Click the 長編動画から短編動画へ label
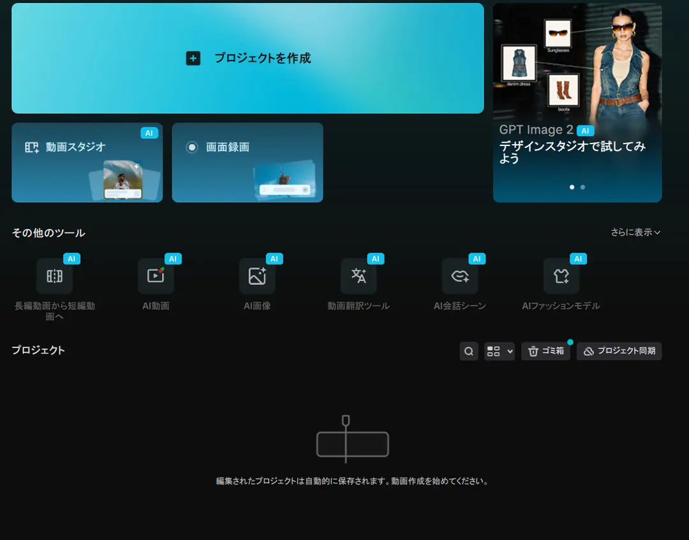 pyautogui.click(x=54, y=311)
